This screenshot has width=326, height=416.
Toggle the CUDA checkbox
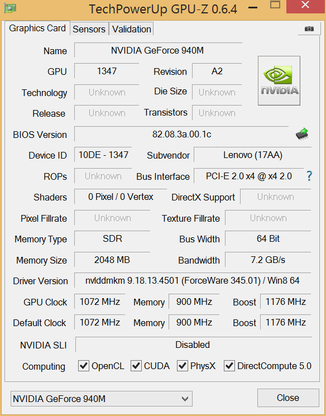pyautogui.click(x=136, y=366)
